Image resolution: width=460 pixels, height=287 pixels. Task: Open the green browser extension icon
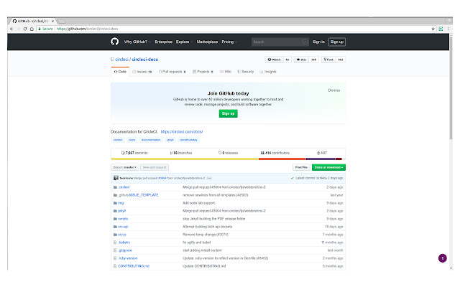click(441, 29)
